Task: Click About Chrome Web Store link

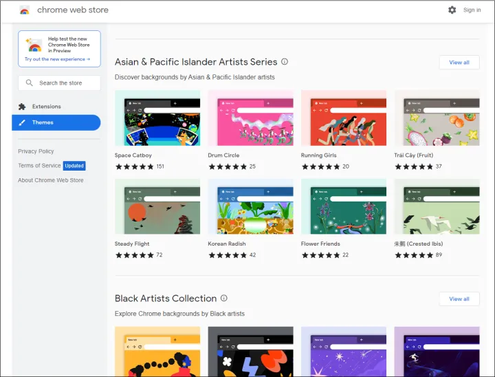Action: click(x=51, y=180)
